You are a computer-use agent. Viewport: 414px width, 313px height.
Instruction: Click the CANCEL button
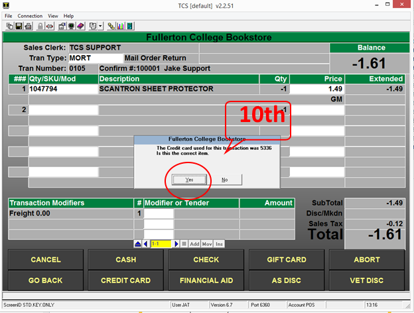[46, 260]
